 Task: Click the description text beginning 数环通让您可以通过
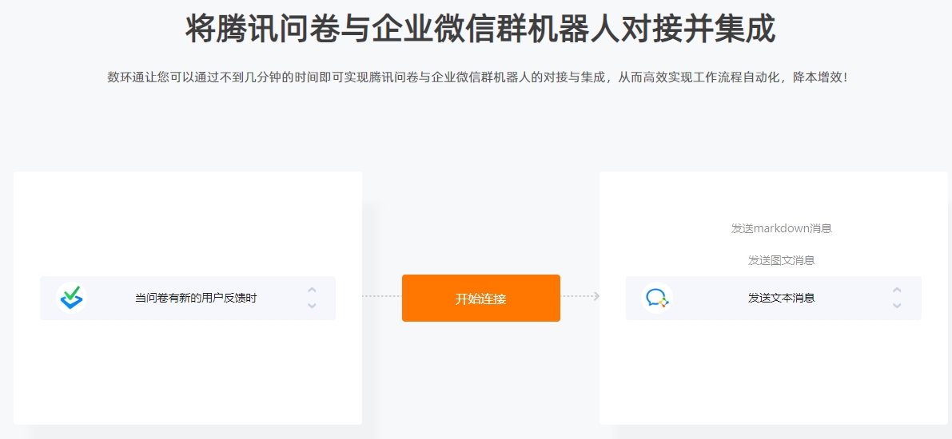point(478,77)
